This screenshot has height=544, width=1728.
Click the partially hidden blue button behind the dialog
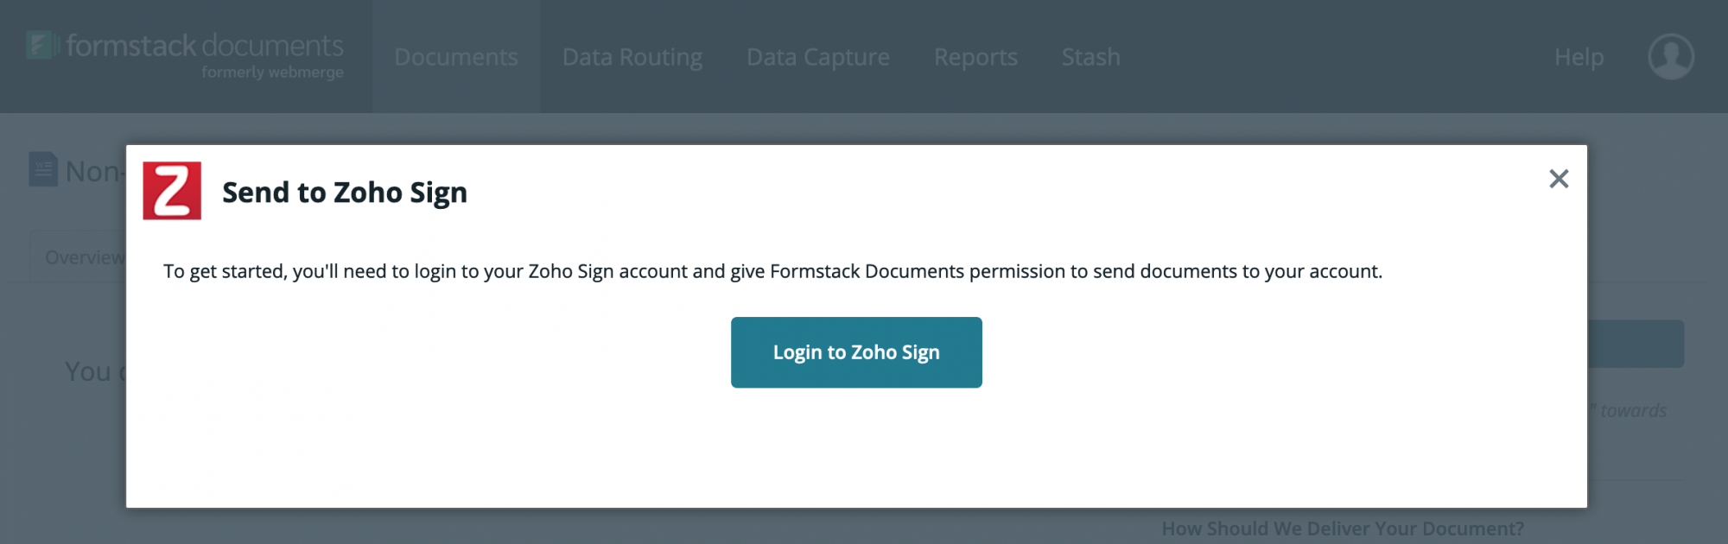coord(1636,344)
